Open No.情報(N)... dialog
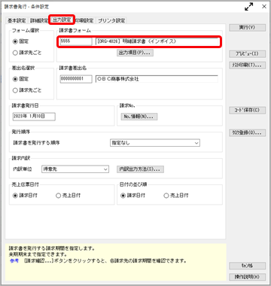This screenshot has width=271, height=286. (139, 117)
